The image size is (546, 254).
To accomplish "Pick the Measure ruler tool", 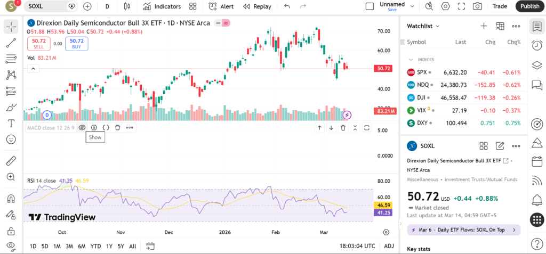I will 11,161.
